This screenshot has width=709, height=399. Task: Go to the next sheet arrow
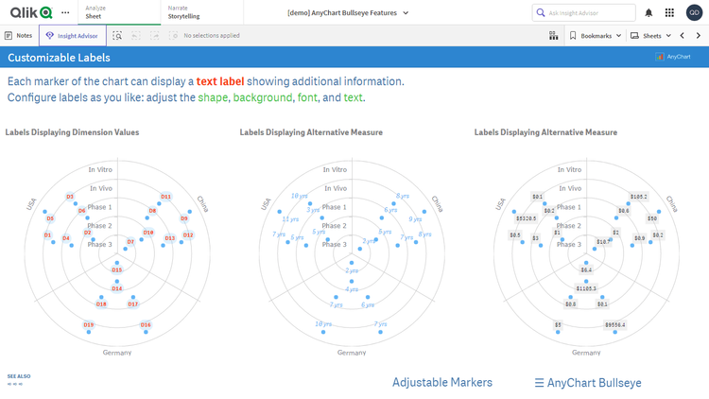tap(699, 36)
